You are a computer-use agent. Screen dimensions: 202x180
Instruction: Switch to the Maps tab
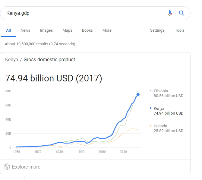tap(67, 30)
